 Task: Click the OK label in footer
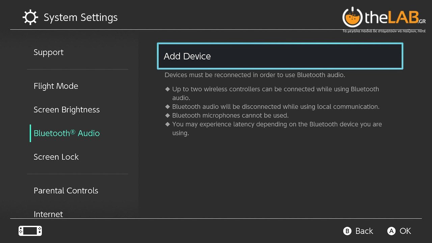coord(405,231)
